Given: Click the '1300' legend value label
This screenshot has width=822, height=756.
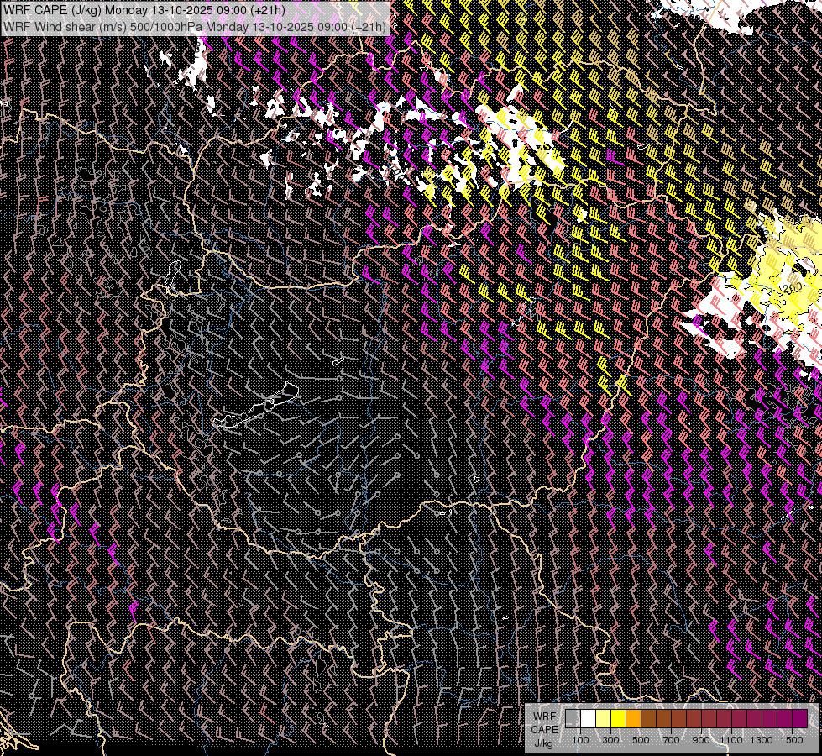Looking at the screenshot, I should point(762,740).
